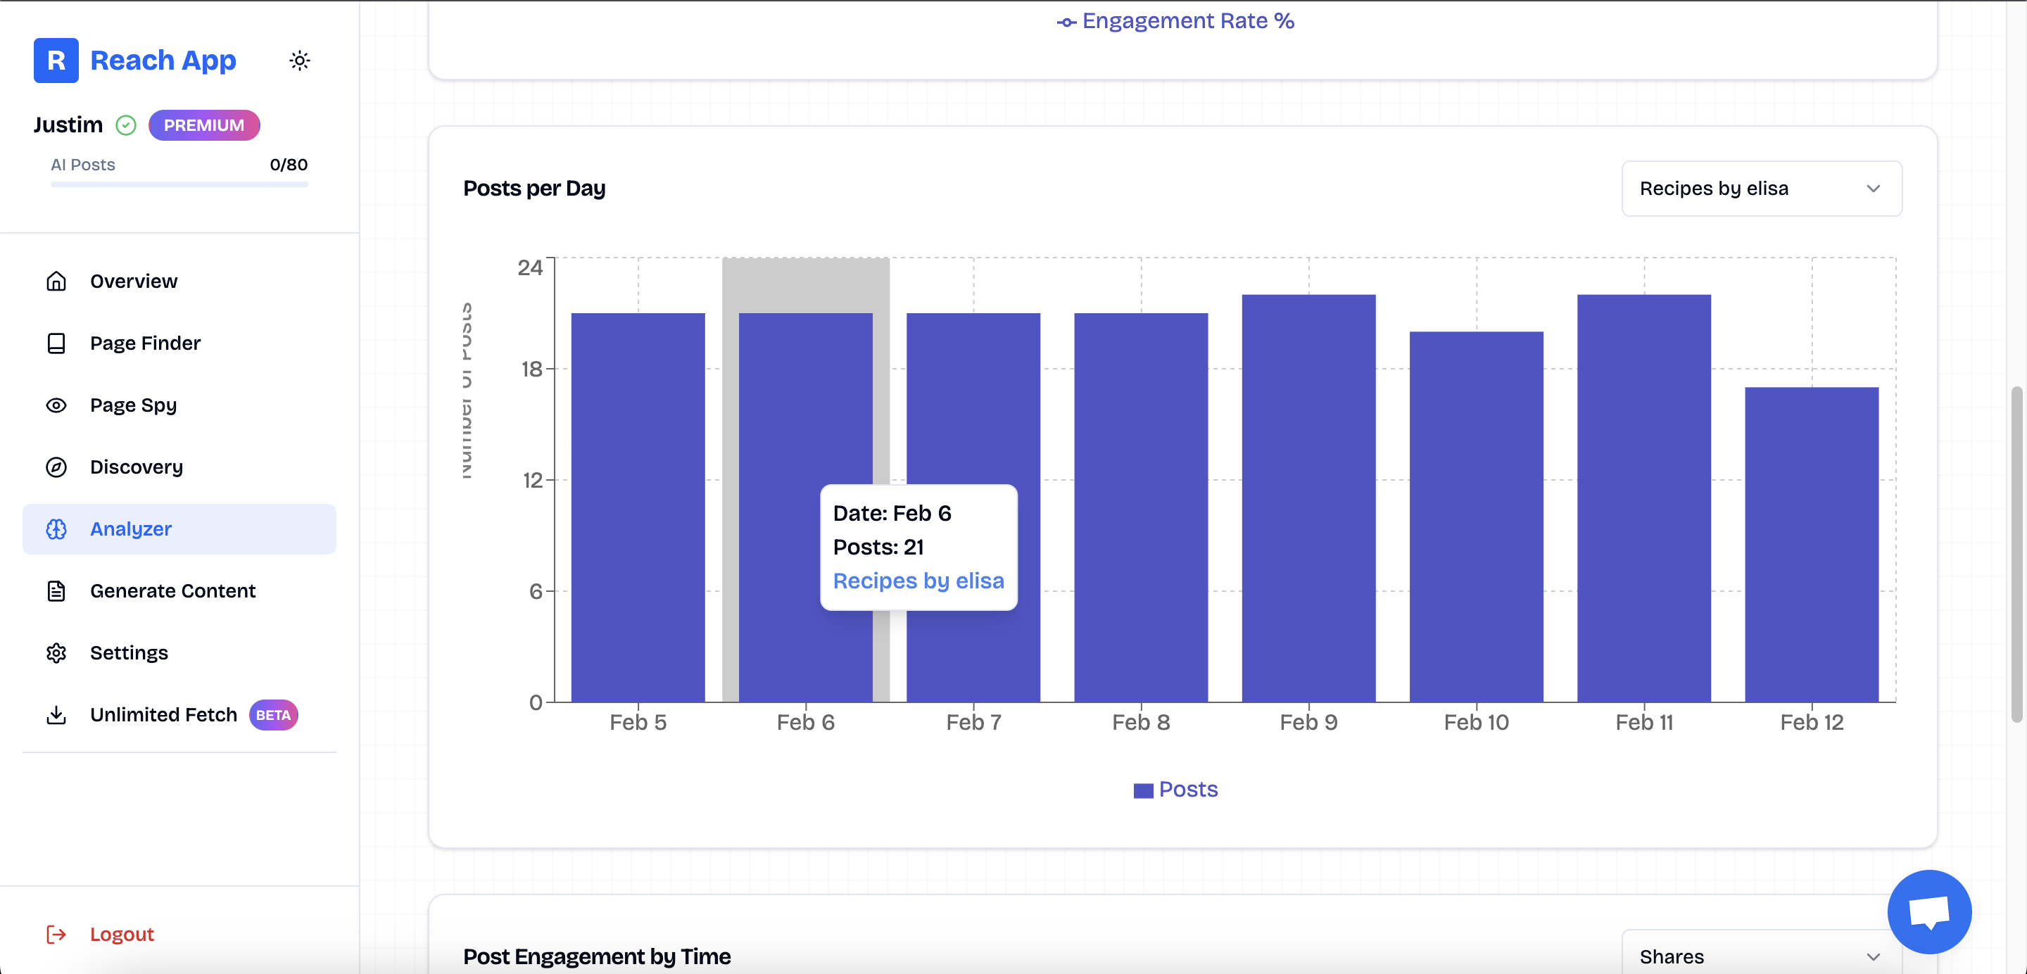Click the Posts legend color square
Viewport: 2027px width, 974px height.
point(1143,791)
